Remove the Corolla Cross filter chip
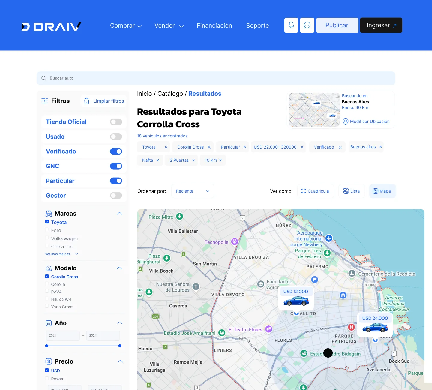432x390 pixels. [209, 147]
